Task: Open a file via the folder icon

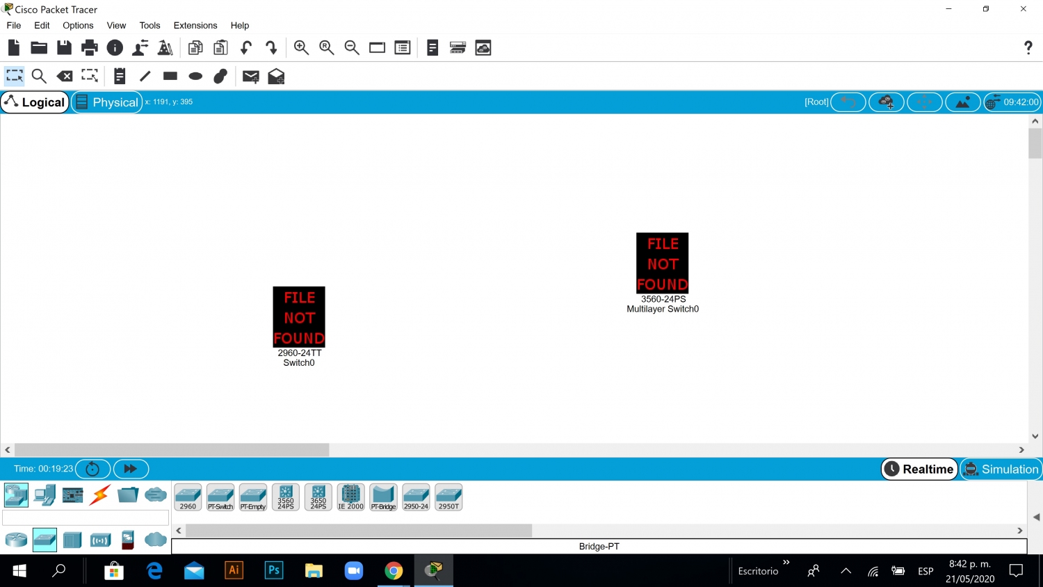Action: 39,47
